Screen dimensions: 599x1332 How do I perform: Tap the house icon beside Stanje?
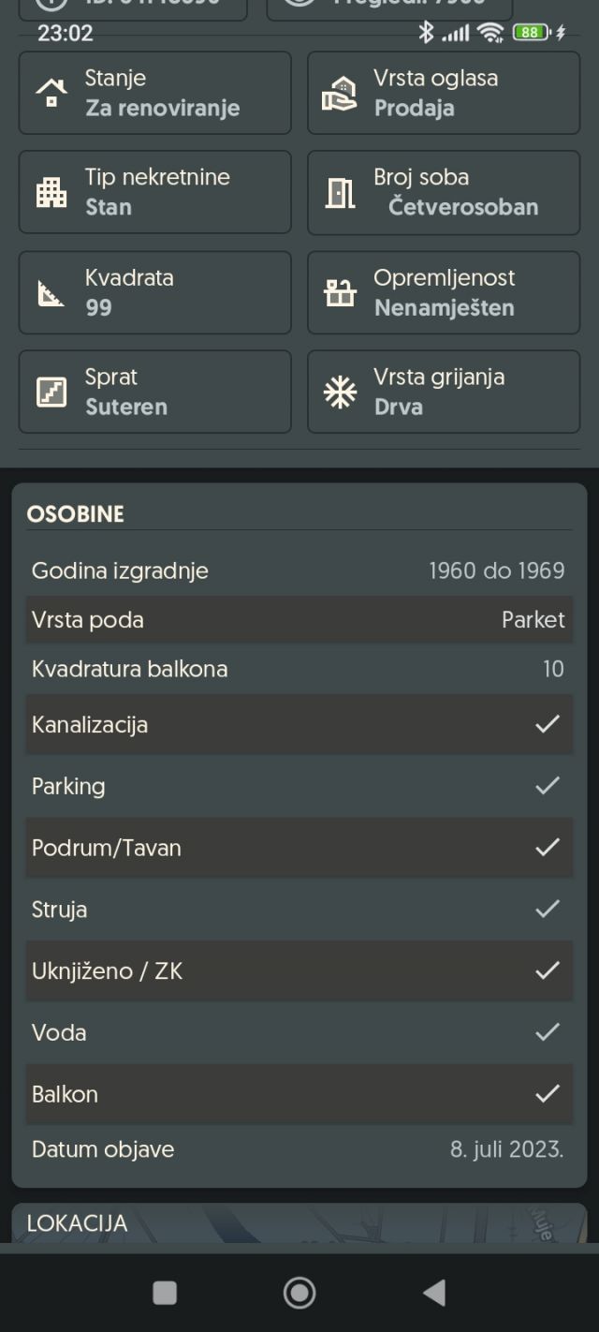(51, 93)
